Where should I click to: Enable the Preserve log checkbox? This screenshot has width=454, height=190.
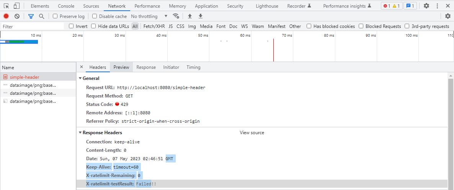pos(55,16)
